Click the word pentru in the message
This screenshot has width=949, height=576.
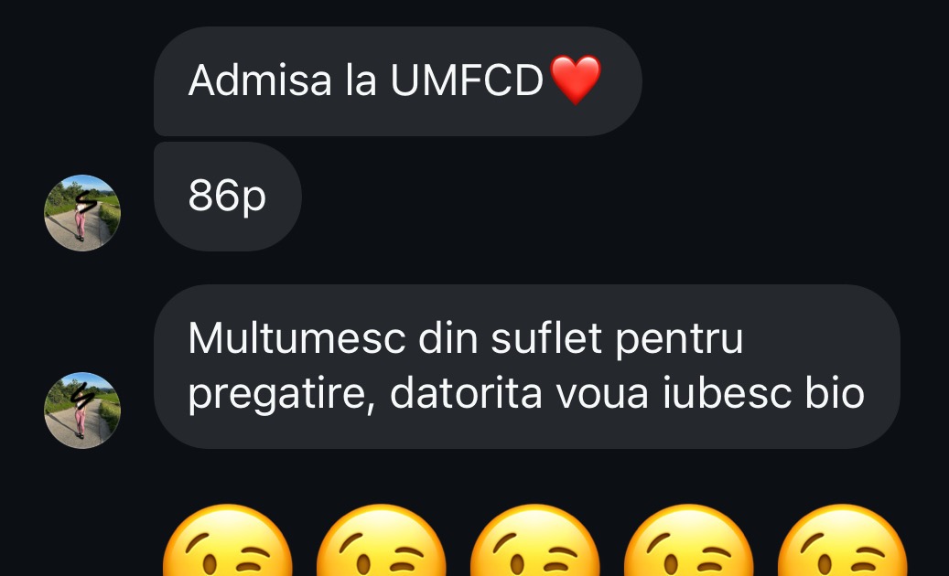pos(680,340)
